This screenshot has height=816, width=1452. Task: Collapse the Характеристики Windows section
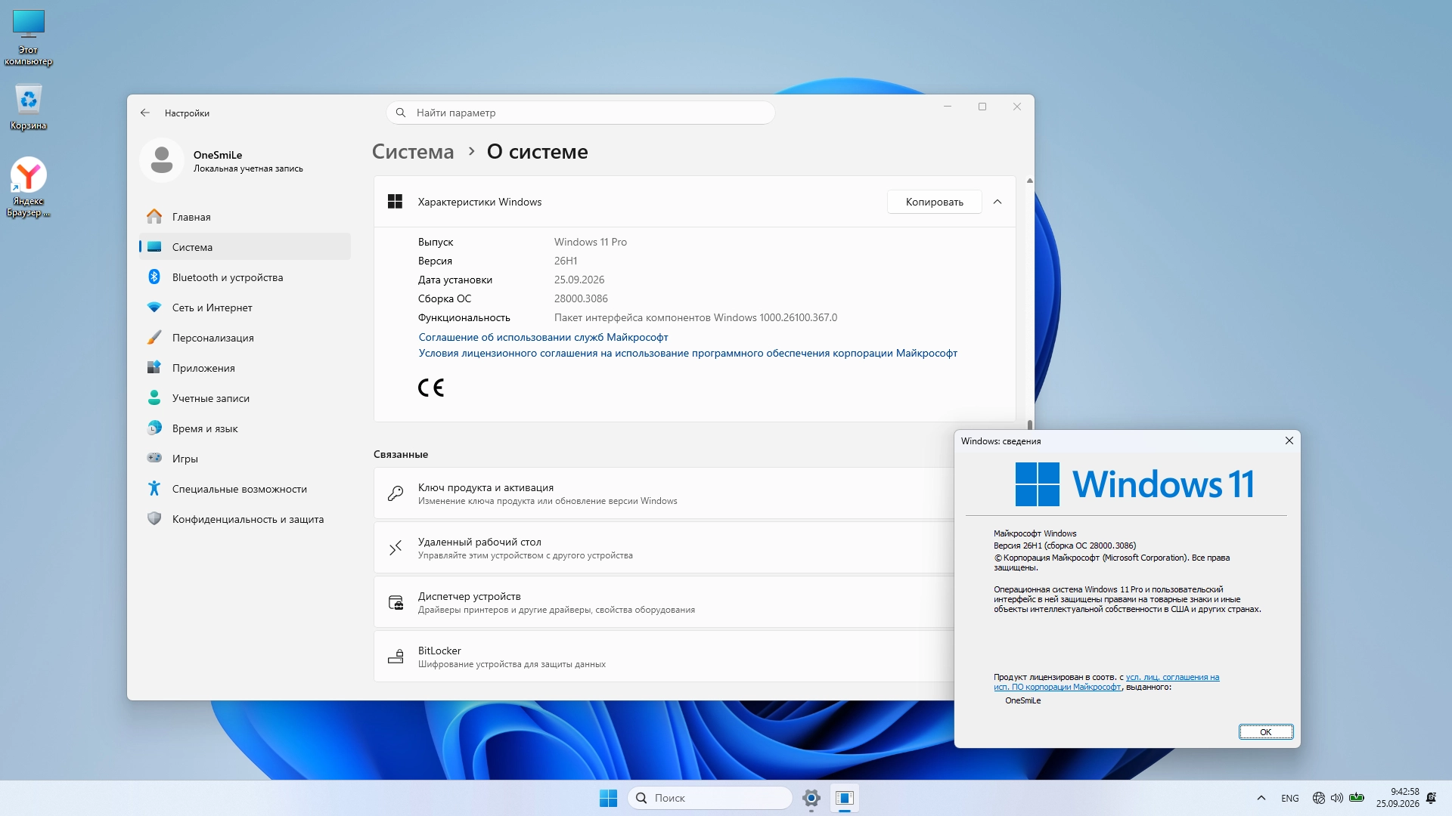pyautogui.click(x=997, y=202)
